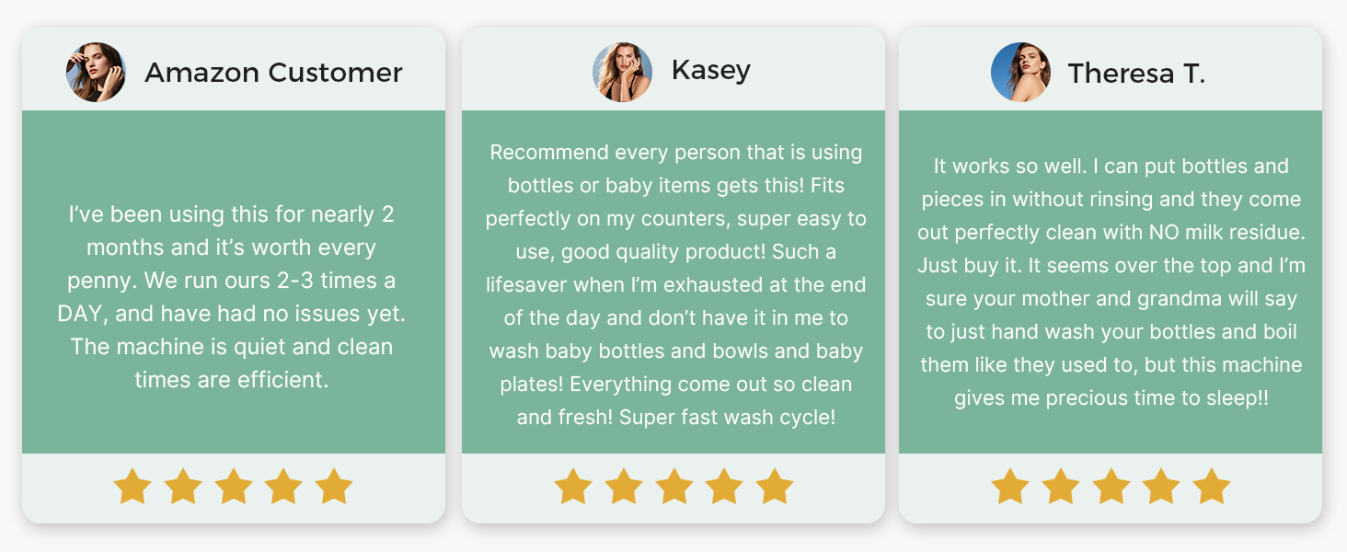Viewport: 1347px width, 552px height.
Task: Click the fifth star in Kasey's rating
Action: click(x=775, y=487)
